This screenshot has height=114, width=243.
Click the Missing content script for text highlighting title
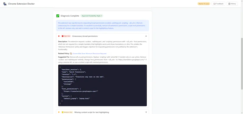(x=92, y=112)
